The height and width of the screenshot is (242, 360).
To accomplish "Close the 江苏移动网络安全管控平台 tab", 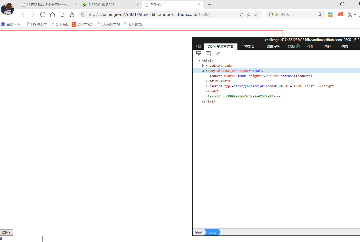I will [x=76, y=5].
